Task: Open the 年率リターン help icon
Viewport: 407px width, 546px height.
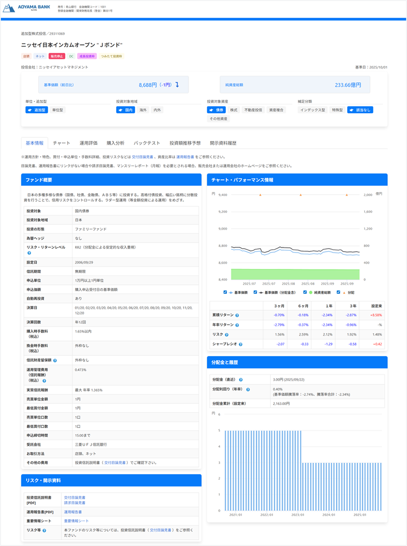Action: coord(237,325)
